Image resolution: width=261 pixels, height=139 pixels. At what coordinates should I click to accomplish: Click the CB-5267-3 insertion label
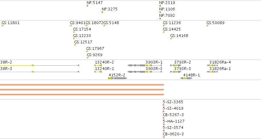coord(173,115)
